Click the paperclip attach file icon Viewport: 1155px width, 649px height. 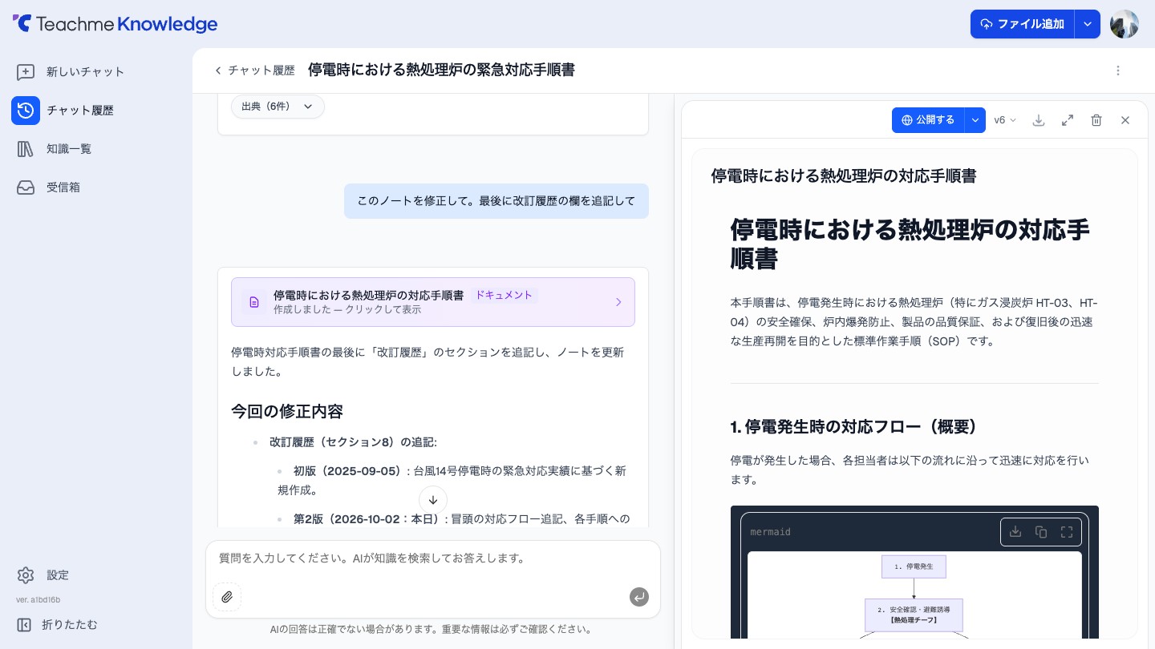(227, 597)
